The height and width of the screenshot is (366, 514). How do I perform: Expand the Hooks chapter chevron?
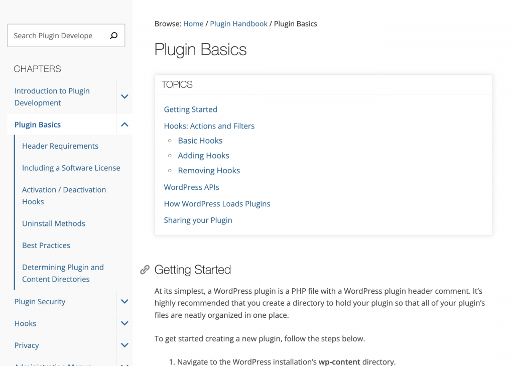pyautogui.click(x=124, y=323)
